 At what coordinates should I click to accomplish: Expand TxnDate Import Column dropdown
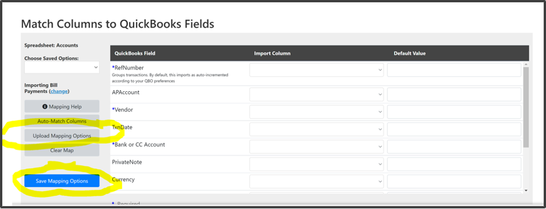click(x=316, y=129)
